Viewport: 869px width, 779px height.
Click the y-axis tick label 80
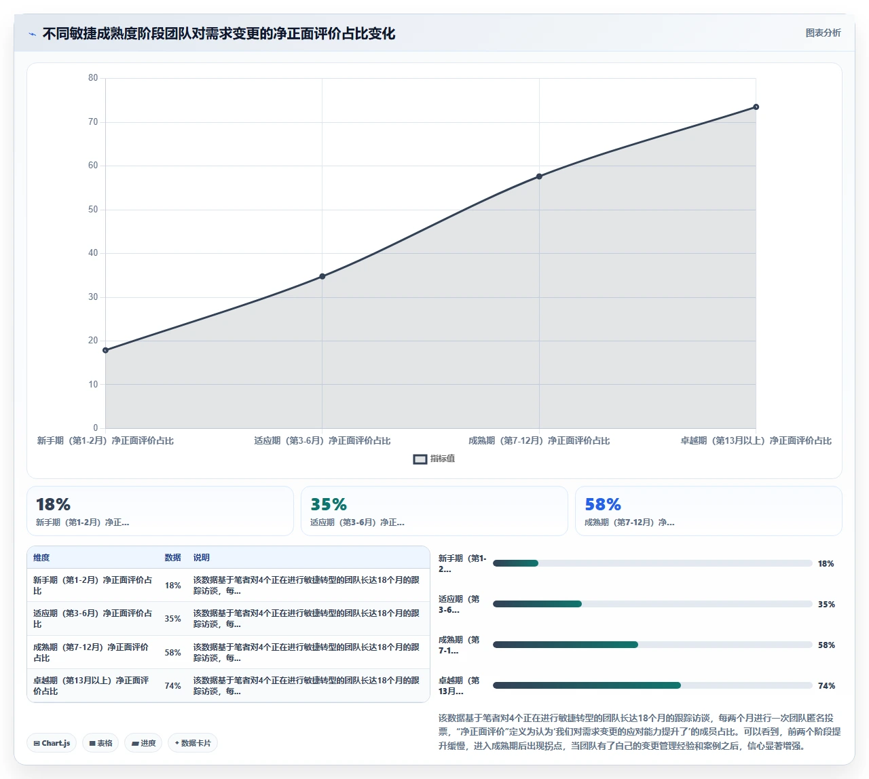point(93,78)
